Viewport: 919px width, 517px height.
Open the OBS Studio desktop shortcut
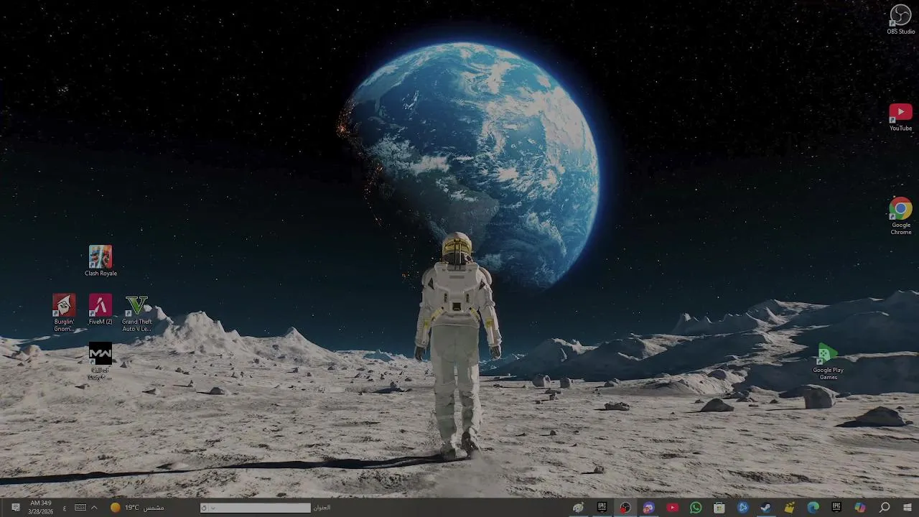click(900, 19)
